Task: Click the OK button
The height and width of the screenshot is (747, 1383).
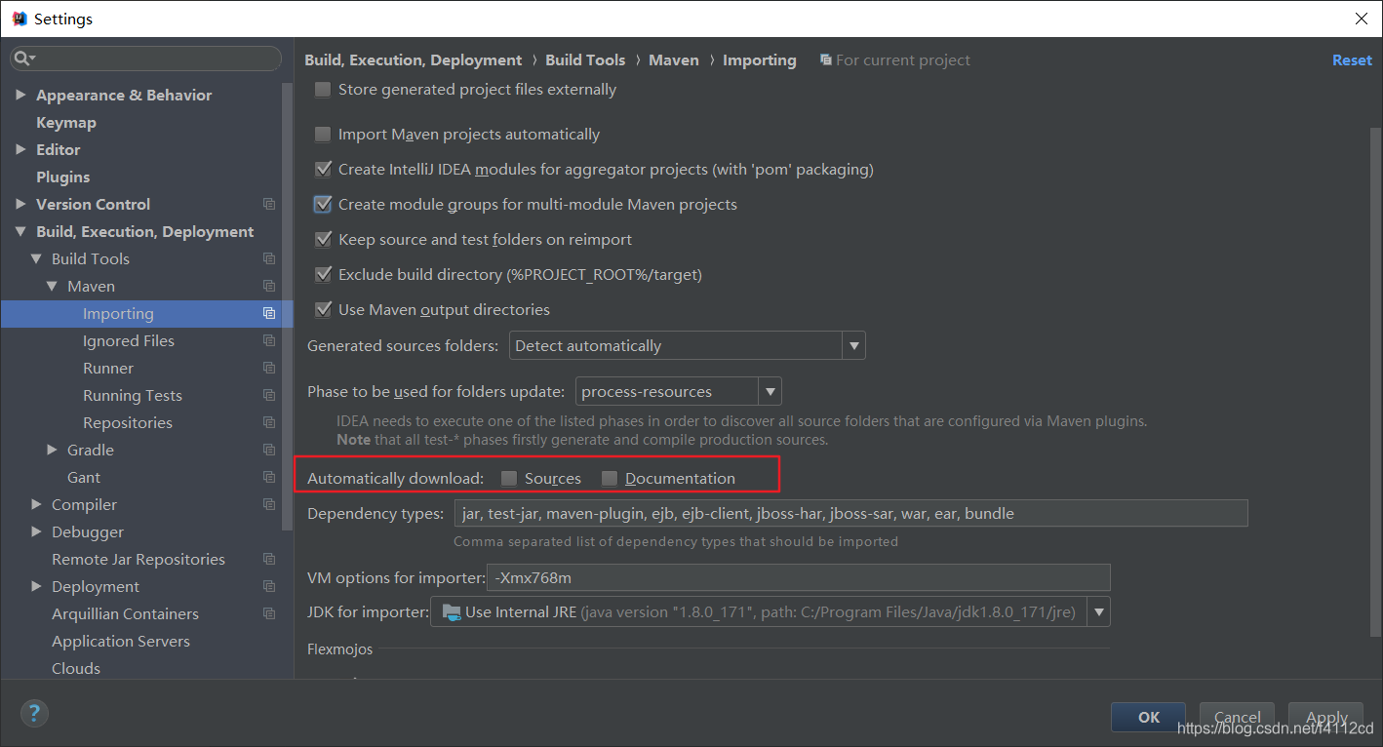Action: pos(1149,718)
